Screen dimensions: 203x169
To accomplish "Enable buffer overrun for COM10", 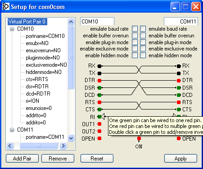I will [135, 35].
